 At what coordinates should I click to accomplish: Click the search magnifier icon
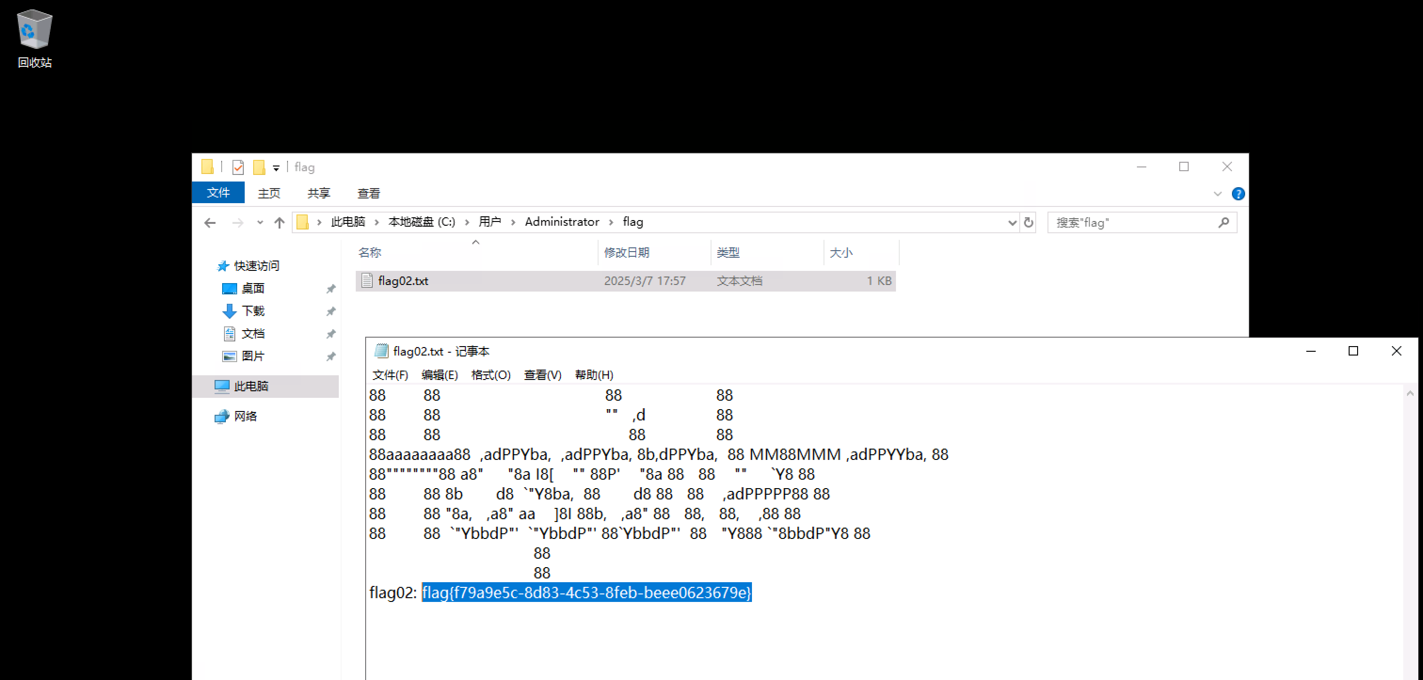1223,222
